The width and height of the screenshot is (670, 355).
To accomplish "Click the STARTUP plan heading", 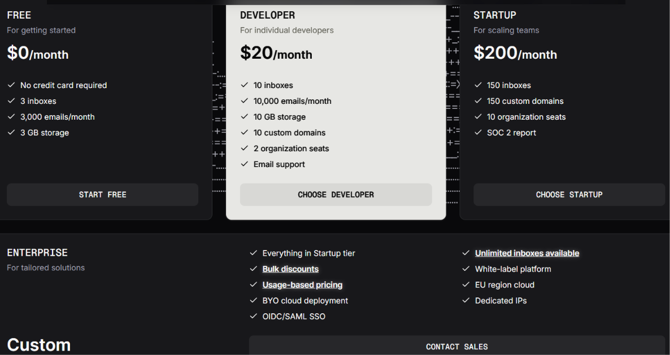I will point(495,15).
